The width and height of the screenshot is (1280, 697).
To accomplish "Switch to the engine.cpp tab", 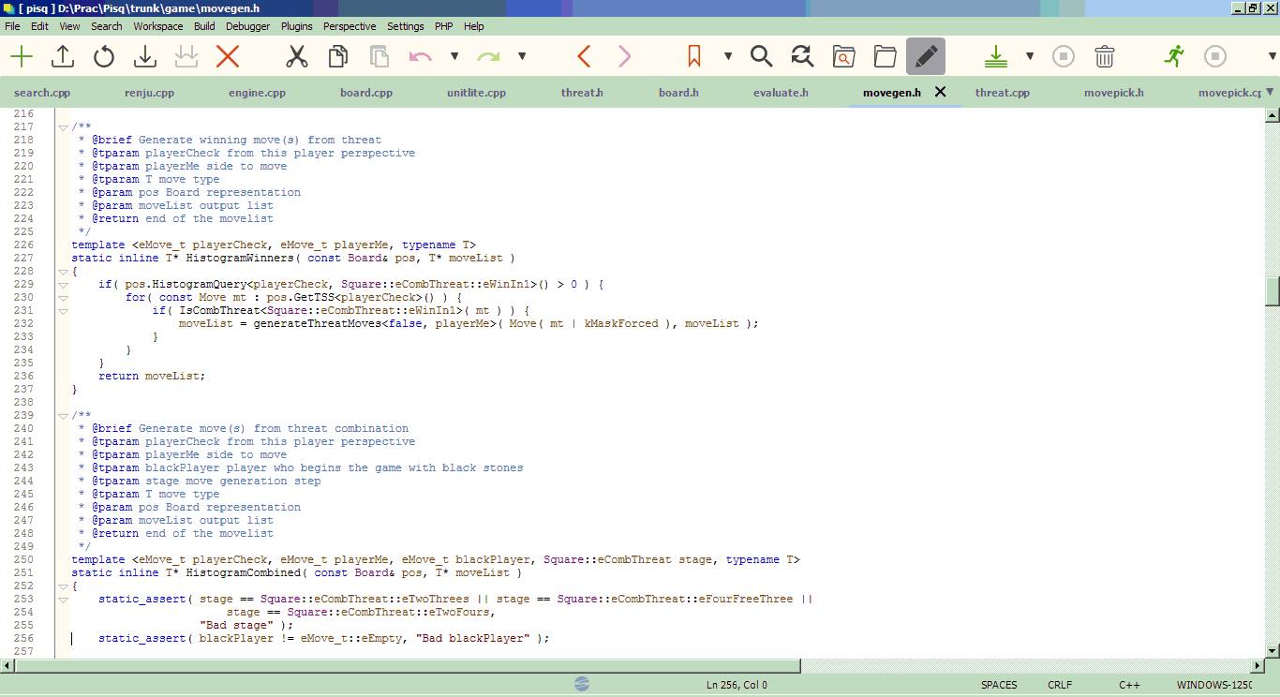I will click(257, 93).
